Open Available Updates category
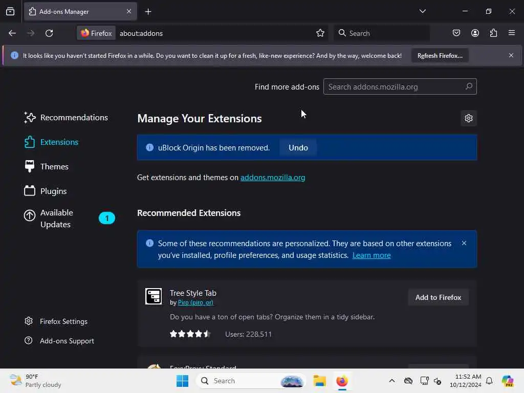This screenshot has width=524, height=393. tap(69, 219)
